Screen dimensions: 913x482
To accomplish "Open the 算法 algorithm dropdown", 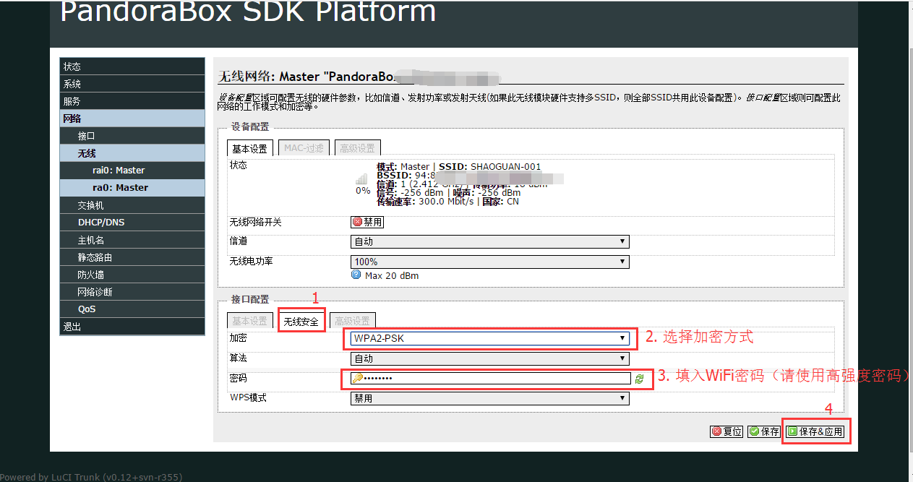I will 489,358.
